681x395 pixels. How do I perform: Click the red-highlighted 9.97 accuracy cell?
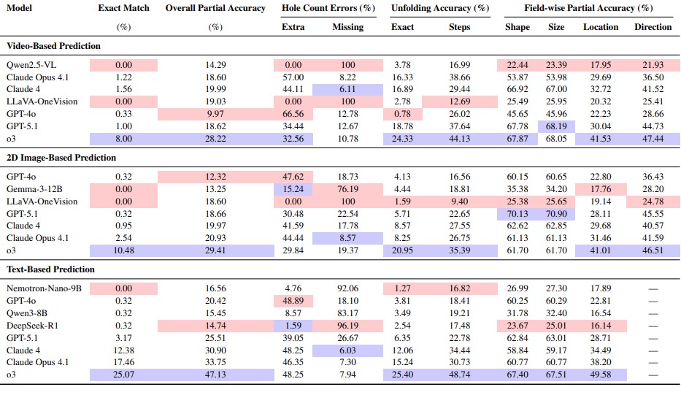[x=215, y=112]
